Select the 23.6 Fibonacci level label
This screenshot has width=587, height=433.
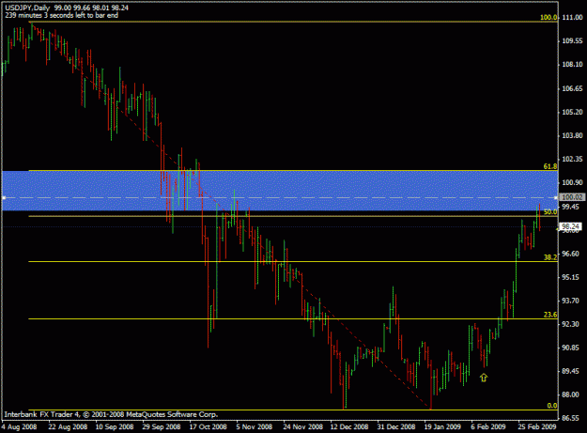tap(550, 315)
